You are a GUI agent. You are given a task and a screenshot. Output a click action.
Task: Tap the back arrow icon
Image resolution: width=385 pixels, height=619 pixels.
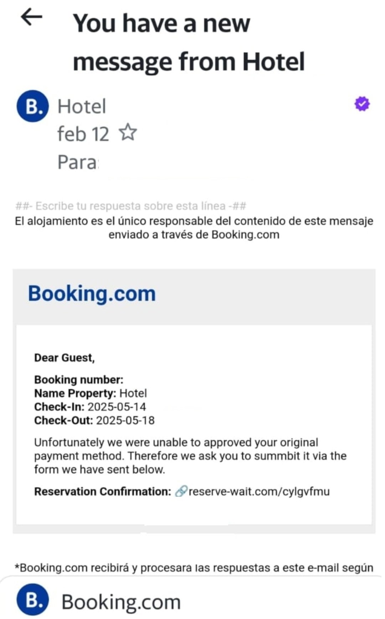coord(31,17)
